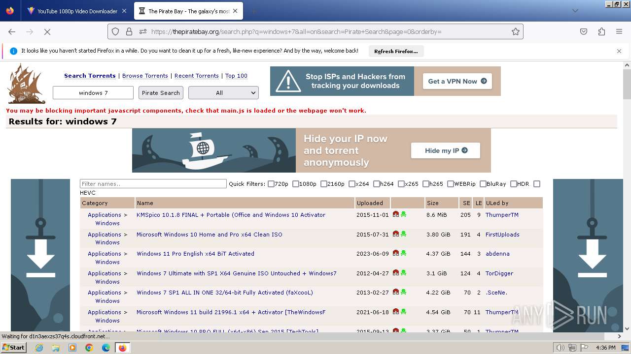Click magnet icon for Windows 11 Pro English

pos(395,253)
